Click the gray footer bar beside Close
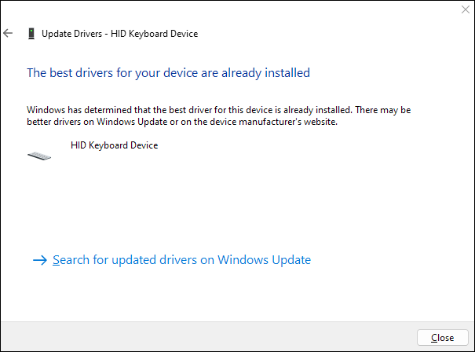This screenshot has height=352, width=475. tap(208, 336)
